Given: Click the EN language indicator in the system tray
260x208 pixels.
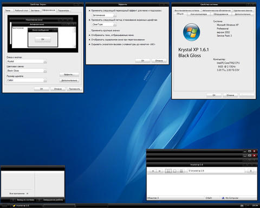Looking at the screenshot, I should point(242,205).
